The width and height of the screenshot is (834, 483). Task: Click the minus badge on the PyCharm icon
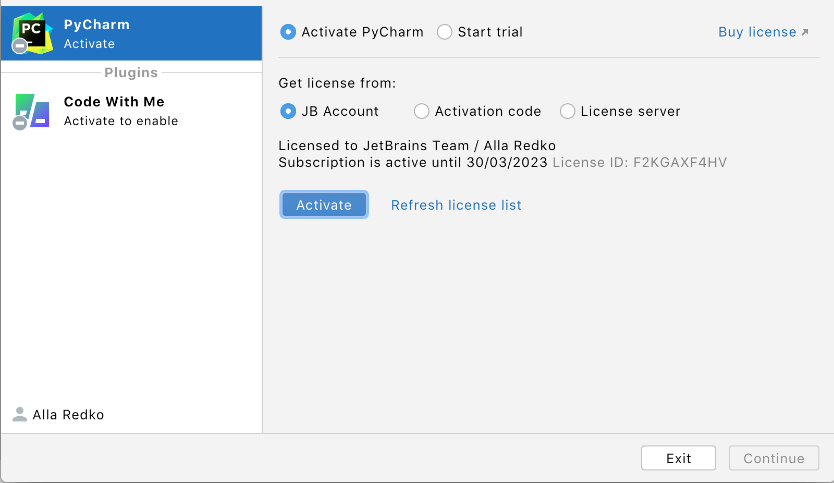(x=19, y=46)
